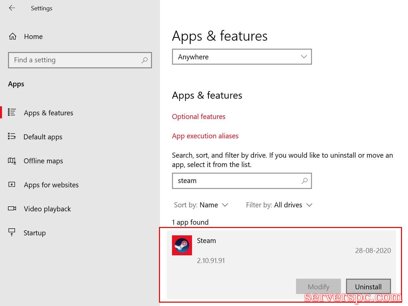Viewport: 408px width, 306px height.
Task: Select Apps & features in sidebar
Action: tap(48, 113)
